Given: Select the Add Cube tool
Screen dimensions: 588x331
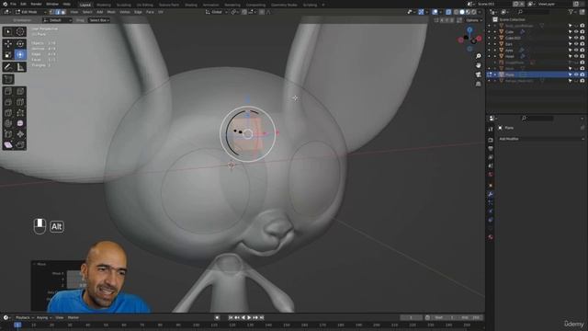Looking at the screenshot, I should tap(8, 79).
